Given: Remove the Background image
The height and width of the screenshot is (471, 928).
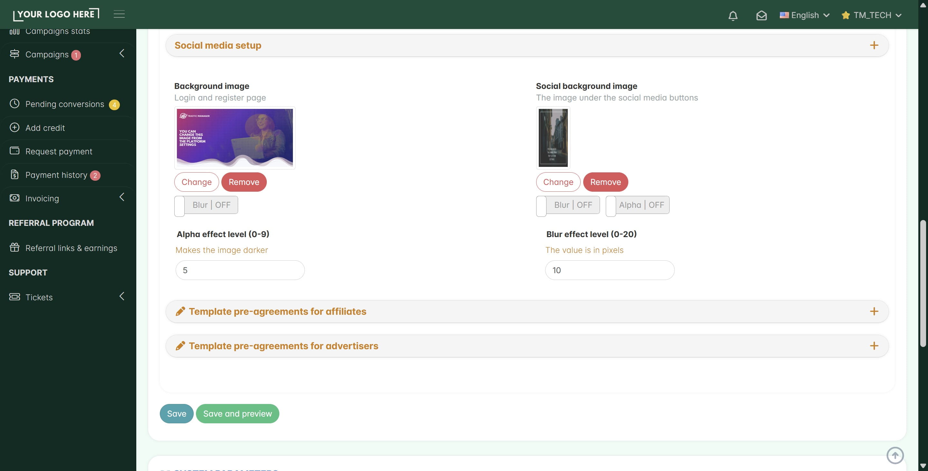Looking at the screenshot, I should pyautogui.click(x=244, y=182).
